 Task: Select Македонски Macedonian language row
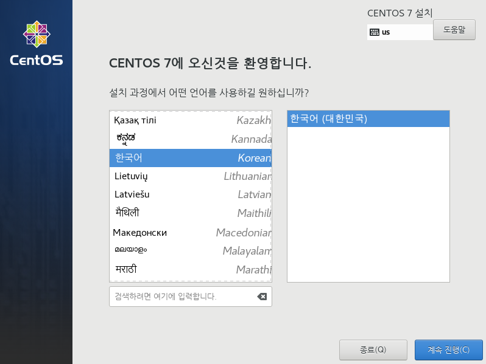click(190, 232)
